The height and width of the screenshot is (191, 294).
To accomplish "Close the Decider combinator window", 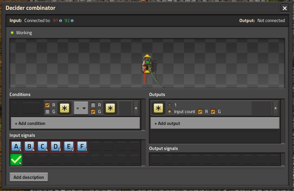I will pyautogui.click(x=285, y=8).
